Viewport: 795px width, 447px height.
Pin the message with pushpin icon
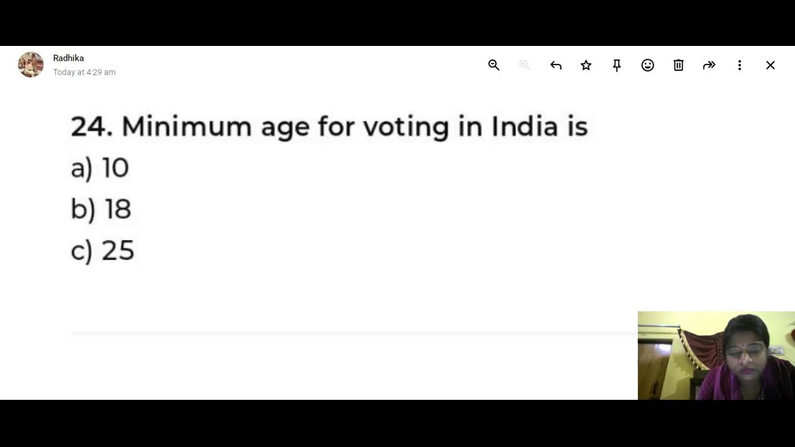[617, 65]
